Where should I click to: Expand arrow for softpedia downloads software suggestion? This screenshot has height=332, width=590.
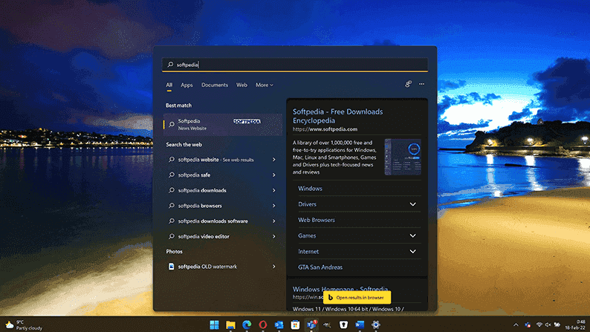coord(274,221)
